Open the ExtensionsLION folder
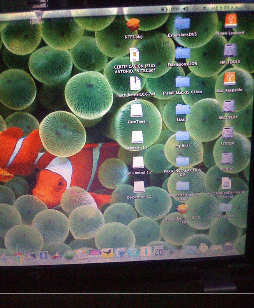The image size is (254, 308). click(x=183, y=53)
